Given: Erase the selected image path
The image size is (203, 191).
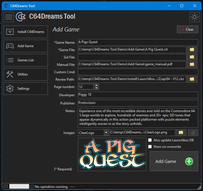Looking at the screenshot, I should click(x=193, y=133).
